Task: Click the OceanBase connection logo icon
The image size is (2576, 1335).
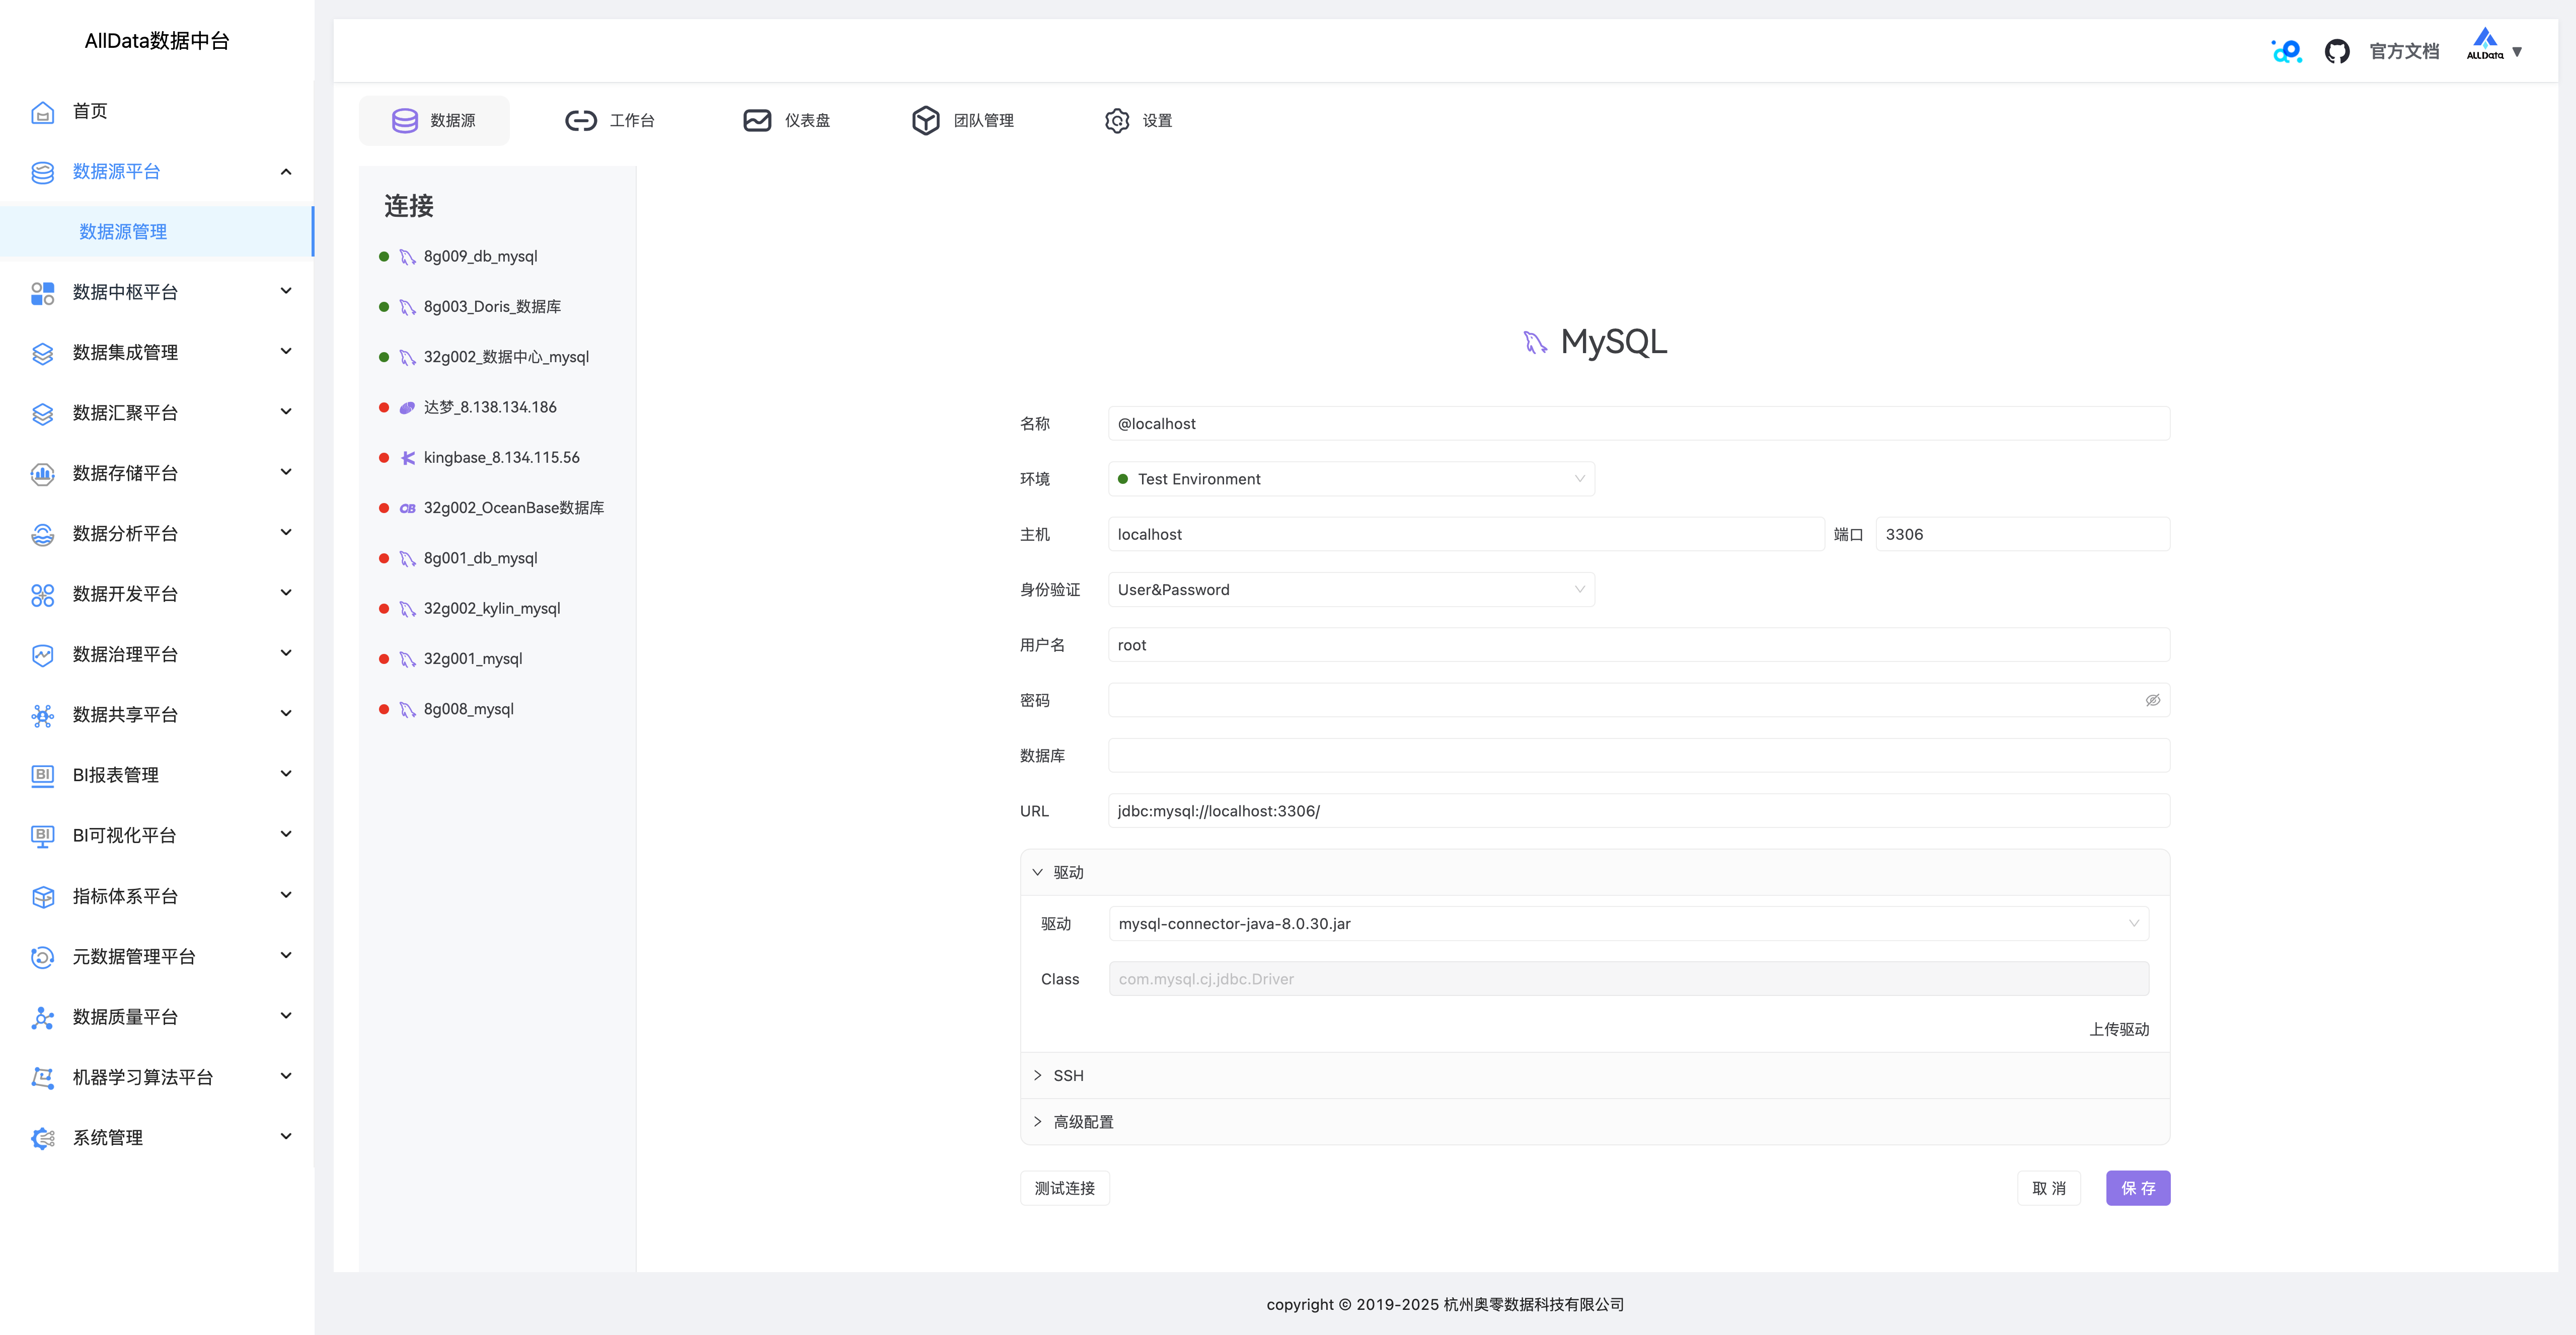Action: point(407,509)
